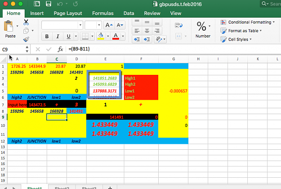Cut selection with the scissors icon
The image size is (281, 189).
[x=26, y=22]
